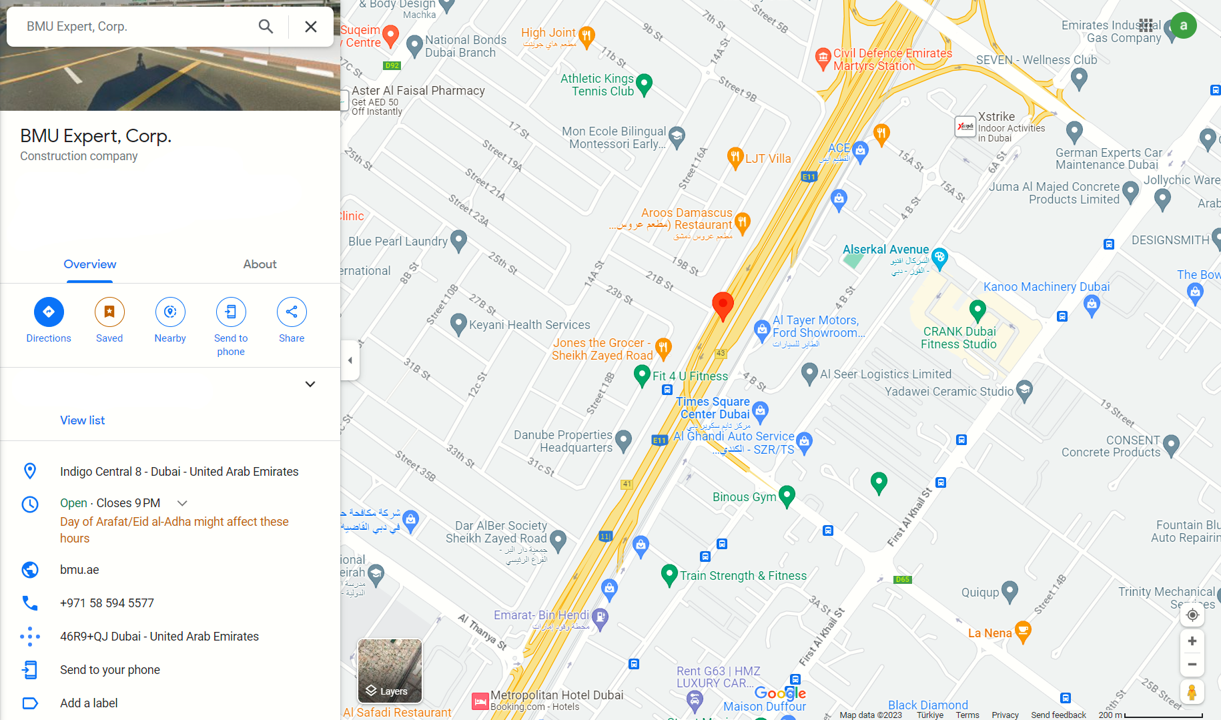This screenshot has width=1221, height=720.
Task: Open Street View Pegman
Action: click(1192, 693)
